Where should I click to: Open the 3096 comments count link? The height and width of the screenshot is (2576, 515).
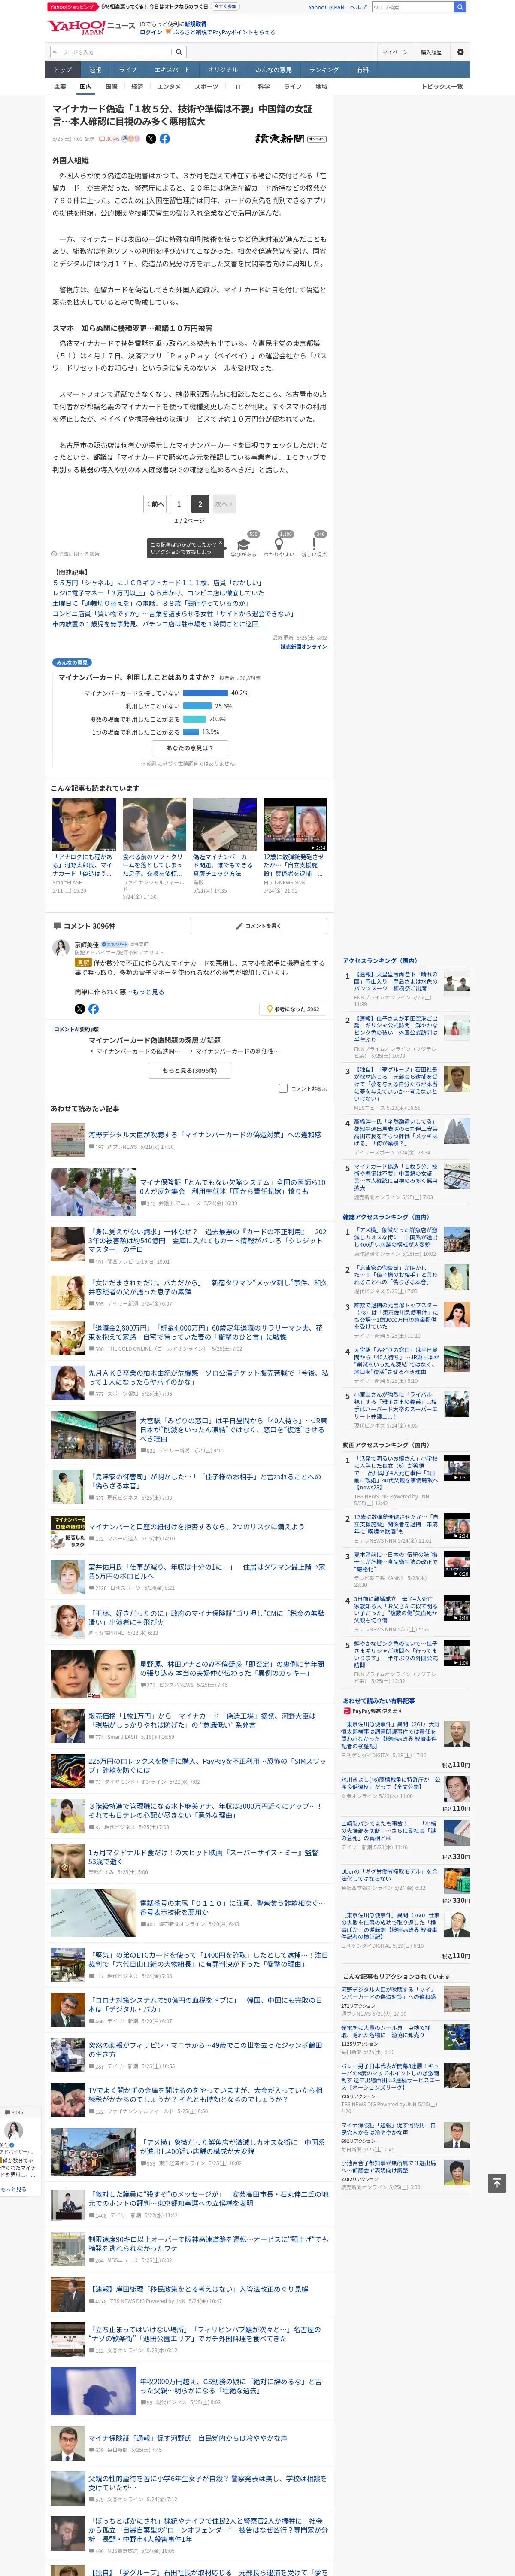tap(109, 139)
